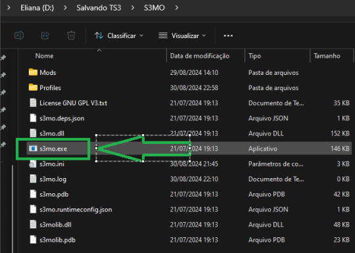Click the s3mo.ini date 30/08/2024 21:45

point(194,164)
